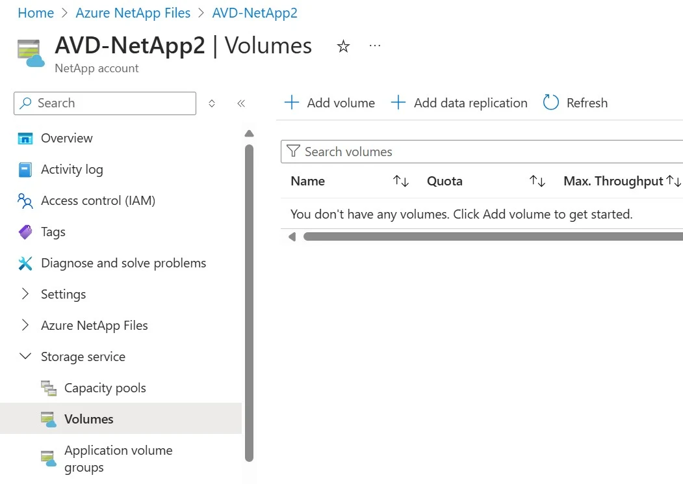Select Volumes in the sidebar menu
The image size is (683, 484).
tap(88, 419)
